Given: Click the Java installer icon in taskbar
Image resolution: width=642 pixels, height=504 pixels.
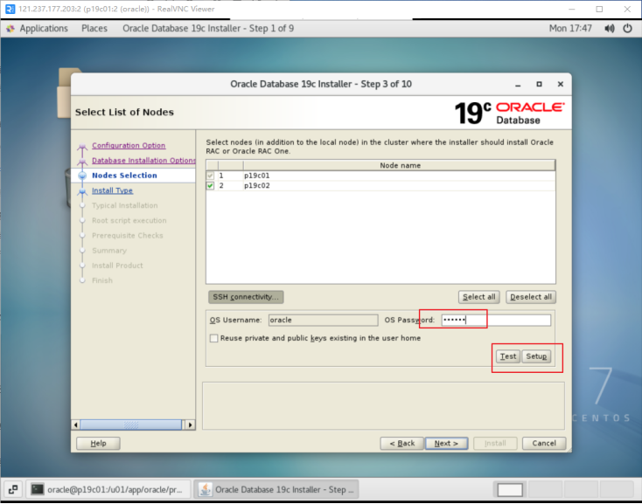Looking at the screenshot, I should [x=206, y=489].
